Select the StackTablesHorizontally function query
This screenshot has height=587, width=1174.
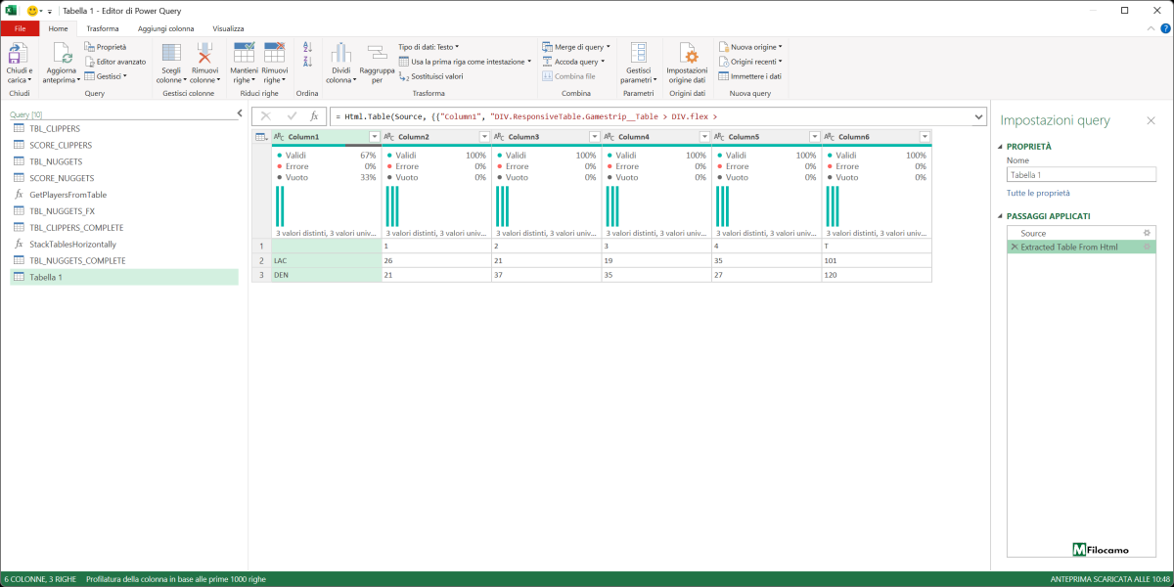(124, 244)
